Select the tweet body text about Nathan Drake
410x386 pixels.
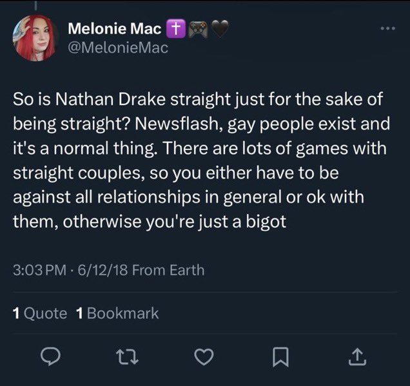pyautogui.click(x=201, y=160)
